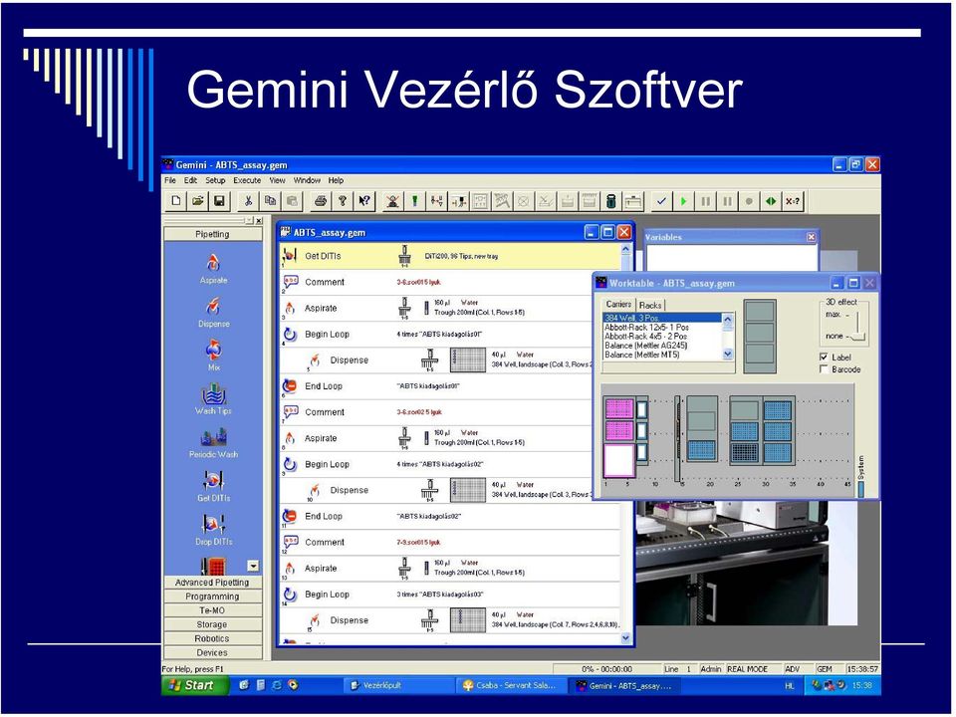Viewport: 956px width, 717px height.
Task: Enable the Label checkbox in Worktable
Action: point(824,358)
